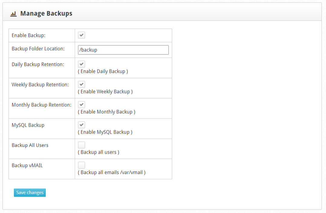The height and width of the screenshot is (213, 326).
Task: Click the Manage Backups heading text
Action: (x=46, y=14)
